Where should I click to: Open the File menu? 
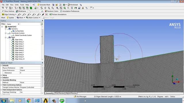[3, 5]
